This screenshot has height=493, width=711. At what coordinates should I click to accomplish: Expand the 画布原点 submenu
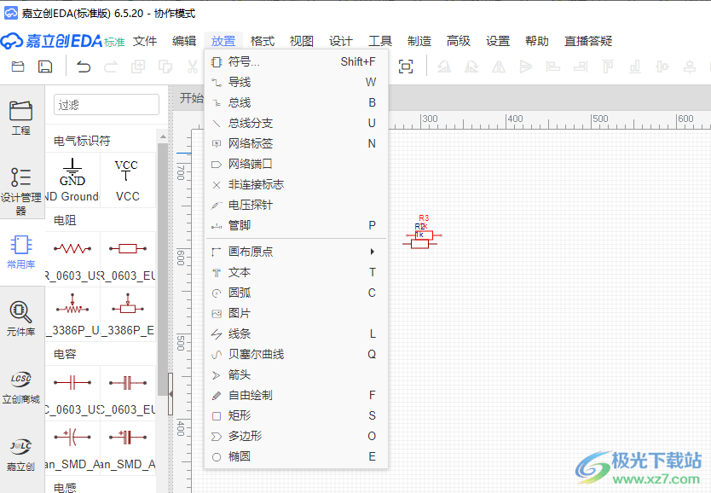point(296,252)
